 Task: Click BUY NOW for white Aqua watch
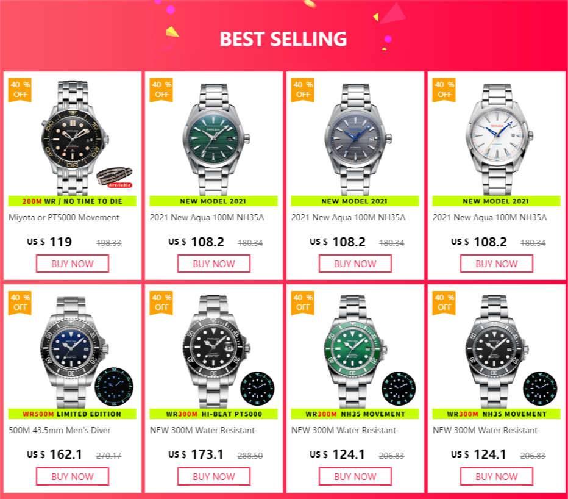[x=497, y=264]
